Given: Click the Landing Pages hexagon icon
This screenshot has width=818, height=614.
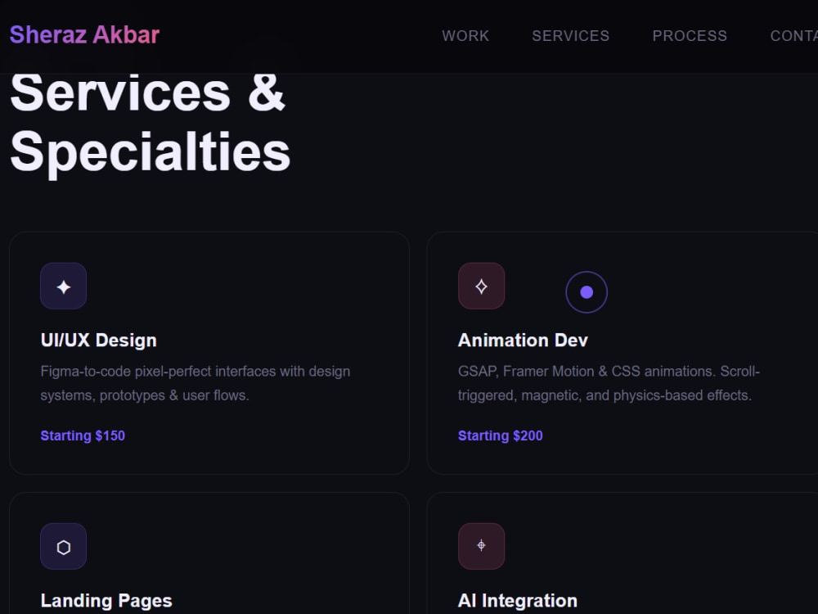Looking at the screenshot, I should (x=64, y=547).
